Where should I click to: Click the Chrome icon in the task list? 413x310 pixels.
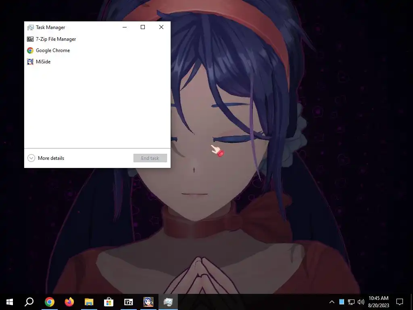30,50
